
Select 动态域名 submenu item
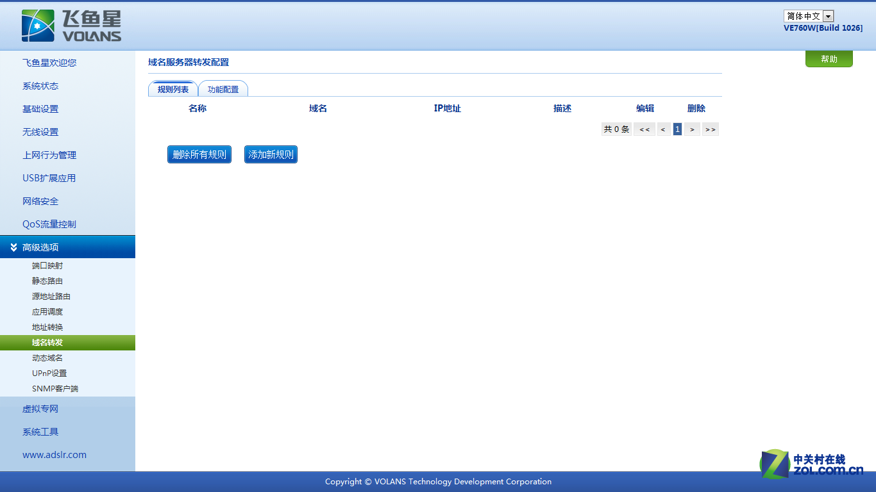coord(47,357)
